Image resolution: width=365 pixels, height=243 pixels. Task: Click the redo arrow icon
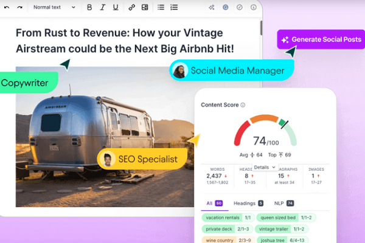pyautogui.click(x=19, y=7)
